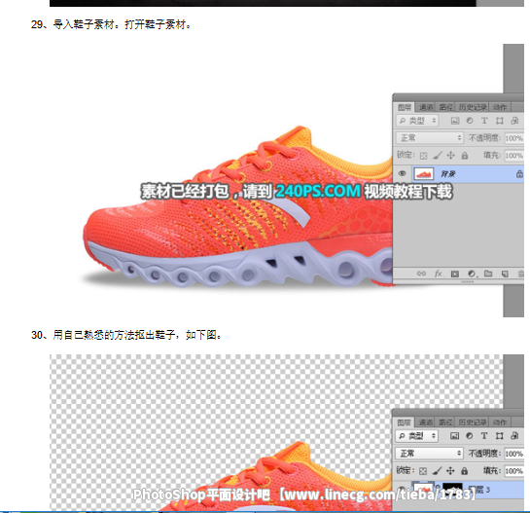Click step text 29、导入鞋子素材

tap(111, 24)
